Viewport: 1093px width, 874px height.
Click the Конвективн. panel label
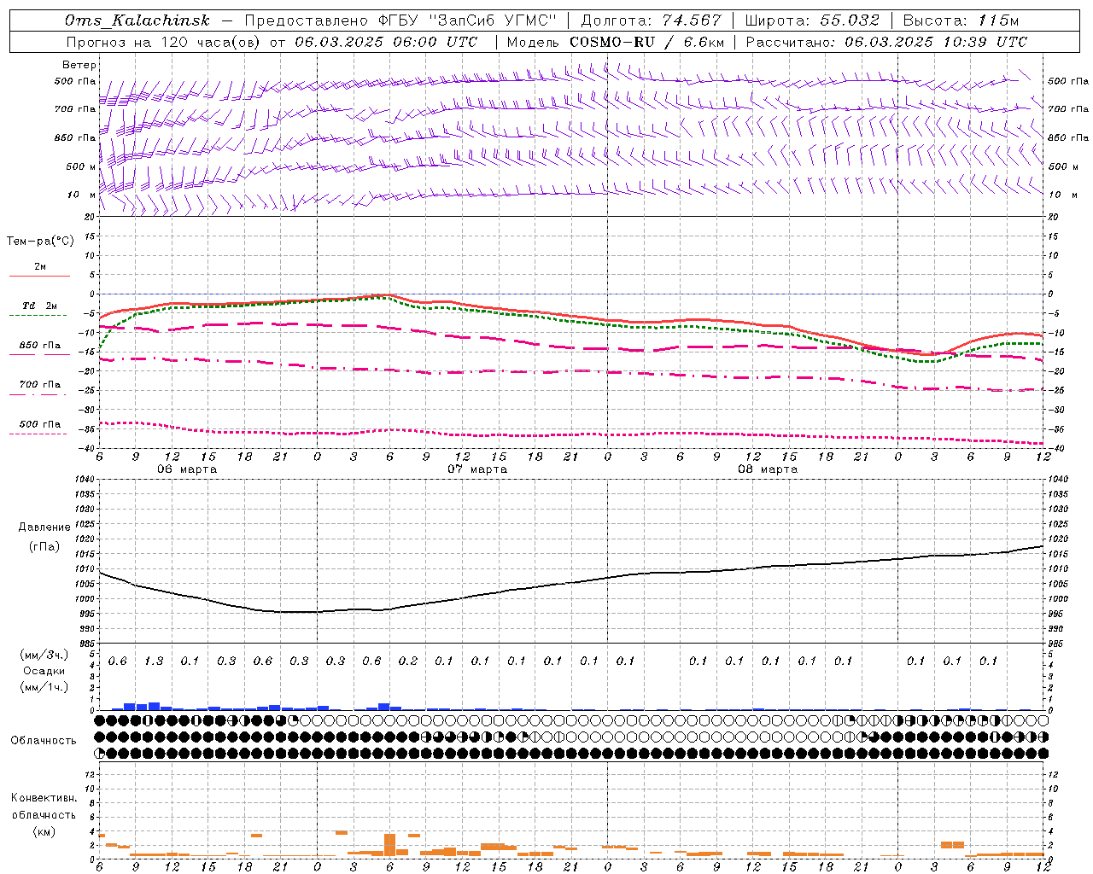pyautogui.click(x=44, y=798)
